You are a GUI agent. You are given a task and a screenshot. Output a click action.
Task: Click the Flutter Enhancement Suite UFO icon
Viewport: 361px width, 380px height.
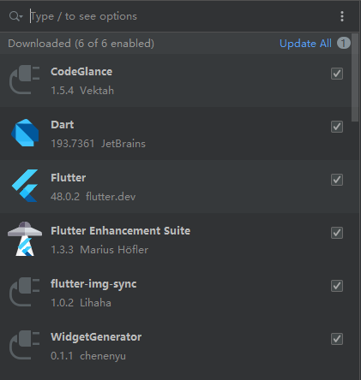coord(25,239)
